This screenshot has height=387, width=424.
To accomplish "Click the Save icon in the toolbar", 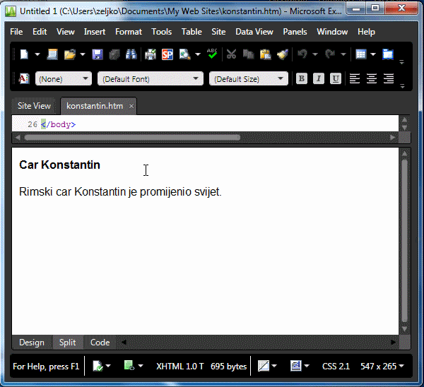I will [98, 54].
